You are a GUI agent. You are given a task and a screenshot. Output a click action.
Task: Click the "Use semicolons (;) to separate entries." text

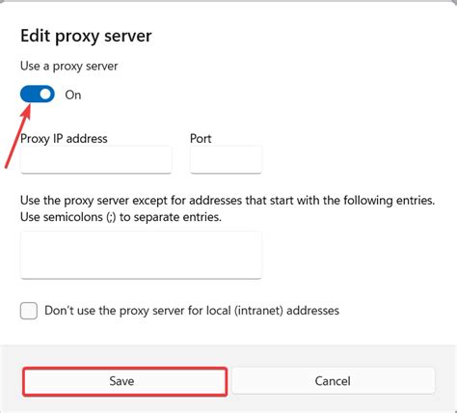121,217
